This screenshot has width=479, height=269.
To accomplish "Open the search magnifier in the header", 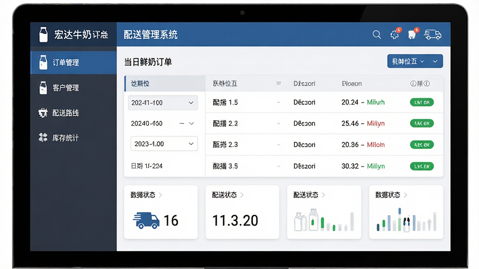I will tap(377, 35).
